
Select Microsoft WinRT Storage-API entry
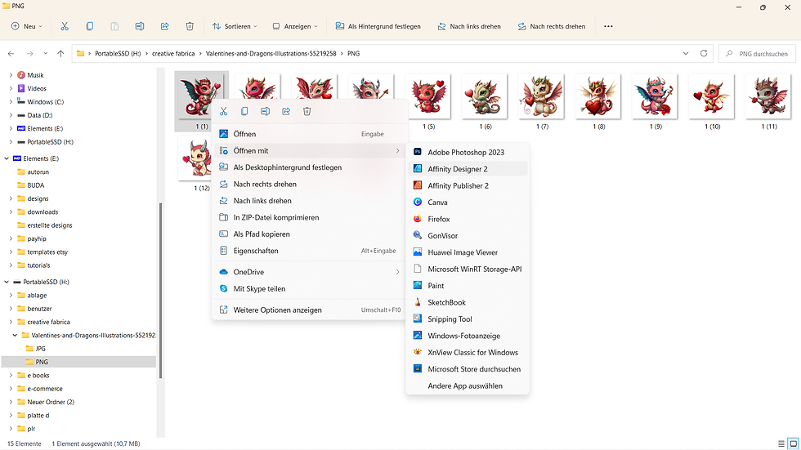point(468,269)
